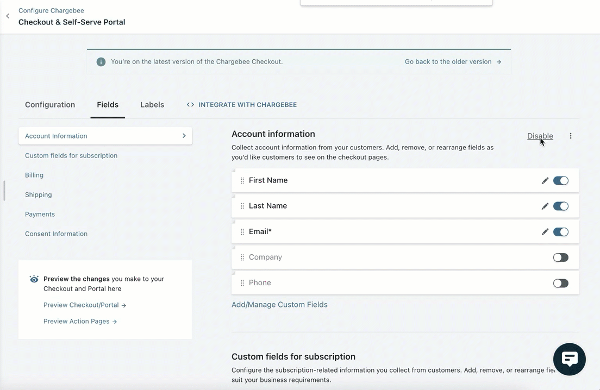Click the pencil icon for Last Name
The image size is (600, 390).
pyautogui.click(x=545, y=206)
